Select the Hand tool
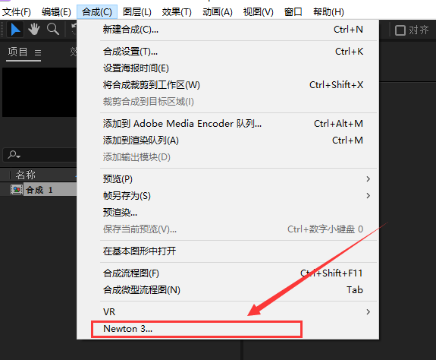This screenshot has width=436, height=360. pyautogui.click(x=34, y=29)
